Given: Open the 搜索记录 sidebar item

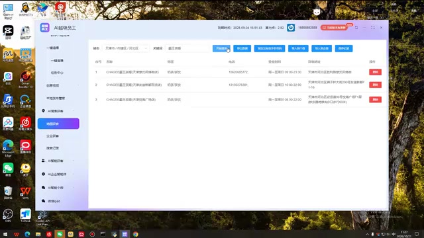Looking at the screenshot, I should (x=52, y=148).
